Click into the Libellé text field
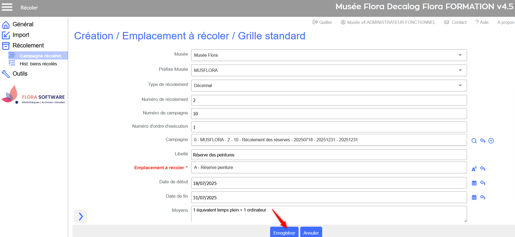The width and height of the screenshot is (515, 237). [x=329, y=155]
